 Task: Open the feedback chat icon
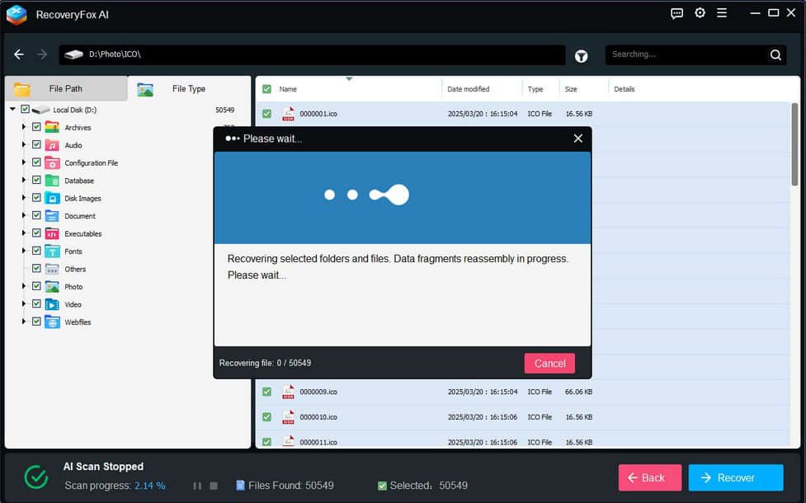pyautogui.click(x=676, y=13)
